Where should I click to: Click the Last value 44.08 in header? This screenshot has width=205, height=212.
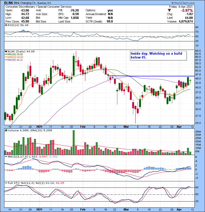point(189,18)
